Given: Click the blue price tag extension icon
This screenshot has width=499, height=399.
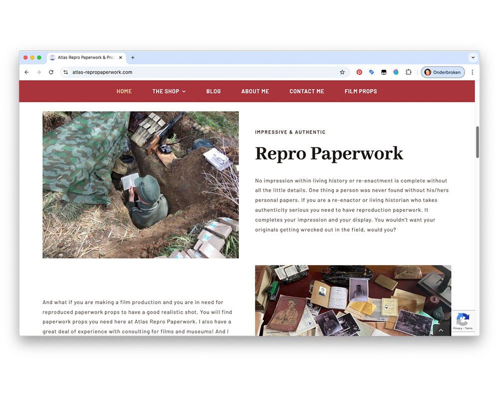Looking at the screenshot, I should [371, 72].
